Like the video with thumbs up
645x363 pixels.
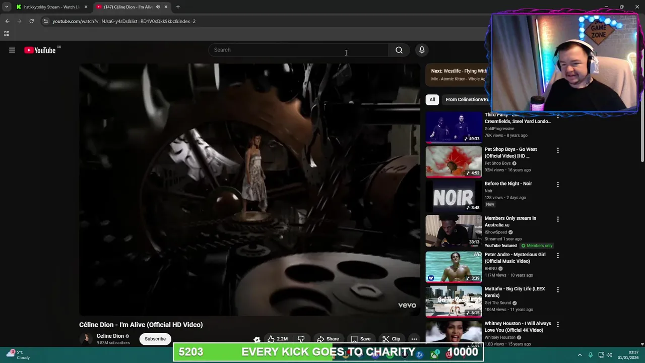pyautogui.click(x=278, y=339)
